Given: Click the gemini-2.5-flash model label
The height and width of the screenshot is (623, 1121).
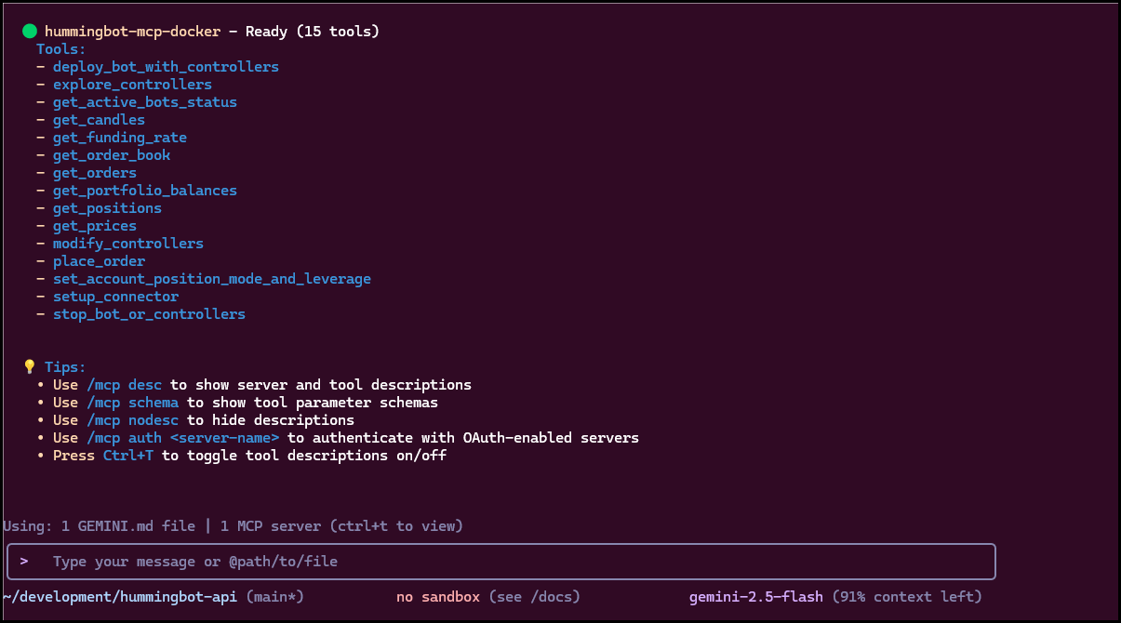Looking at the screenshot, I should [756, 596].
